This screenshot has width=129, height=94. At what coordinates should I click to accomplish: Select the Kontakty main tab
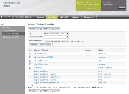(52, 17)
